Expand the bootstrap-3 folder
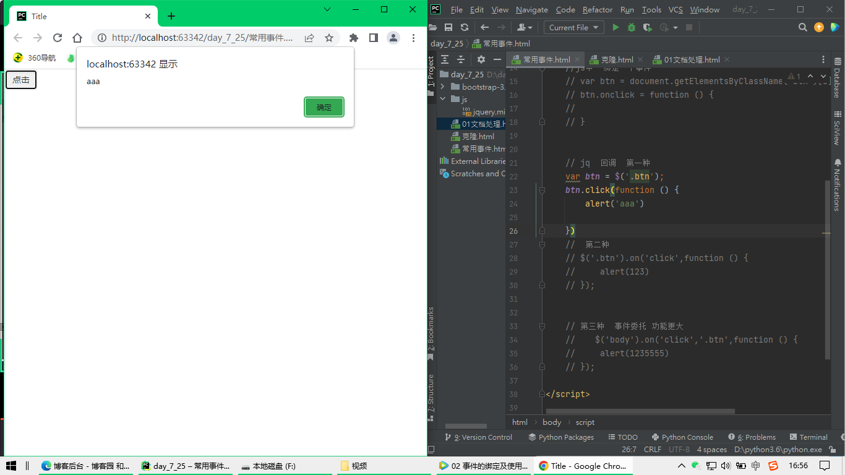Image resolution: width=845 pixels, height=475 pixels. pyautogui.click(x=442, y=87)
